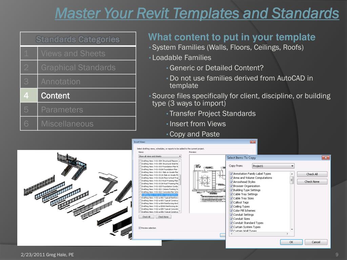Click '2/23/2011 Greg Hale, PE' footer text
The image size is (347, 260).
(x=47, y=255)
